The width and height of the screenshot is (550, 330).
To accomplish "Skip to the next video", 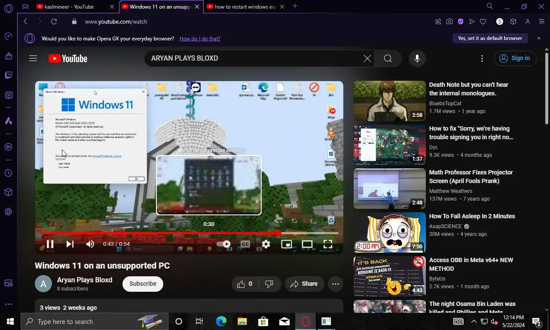I will [70, 244].
